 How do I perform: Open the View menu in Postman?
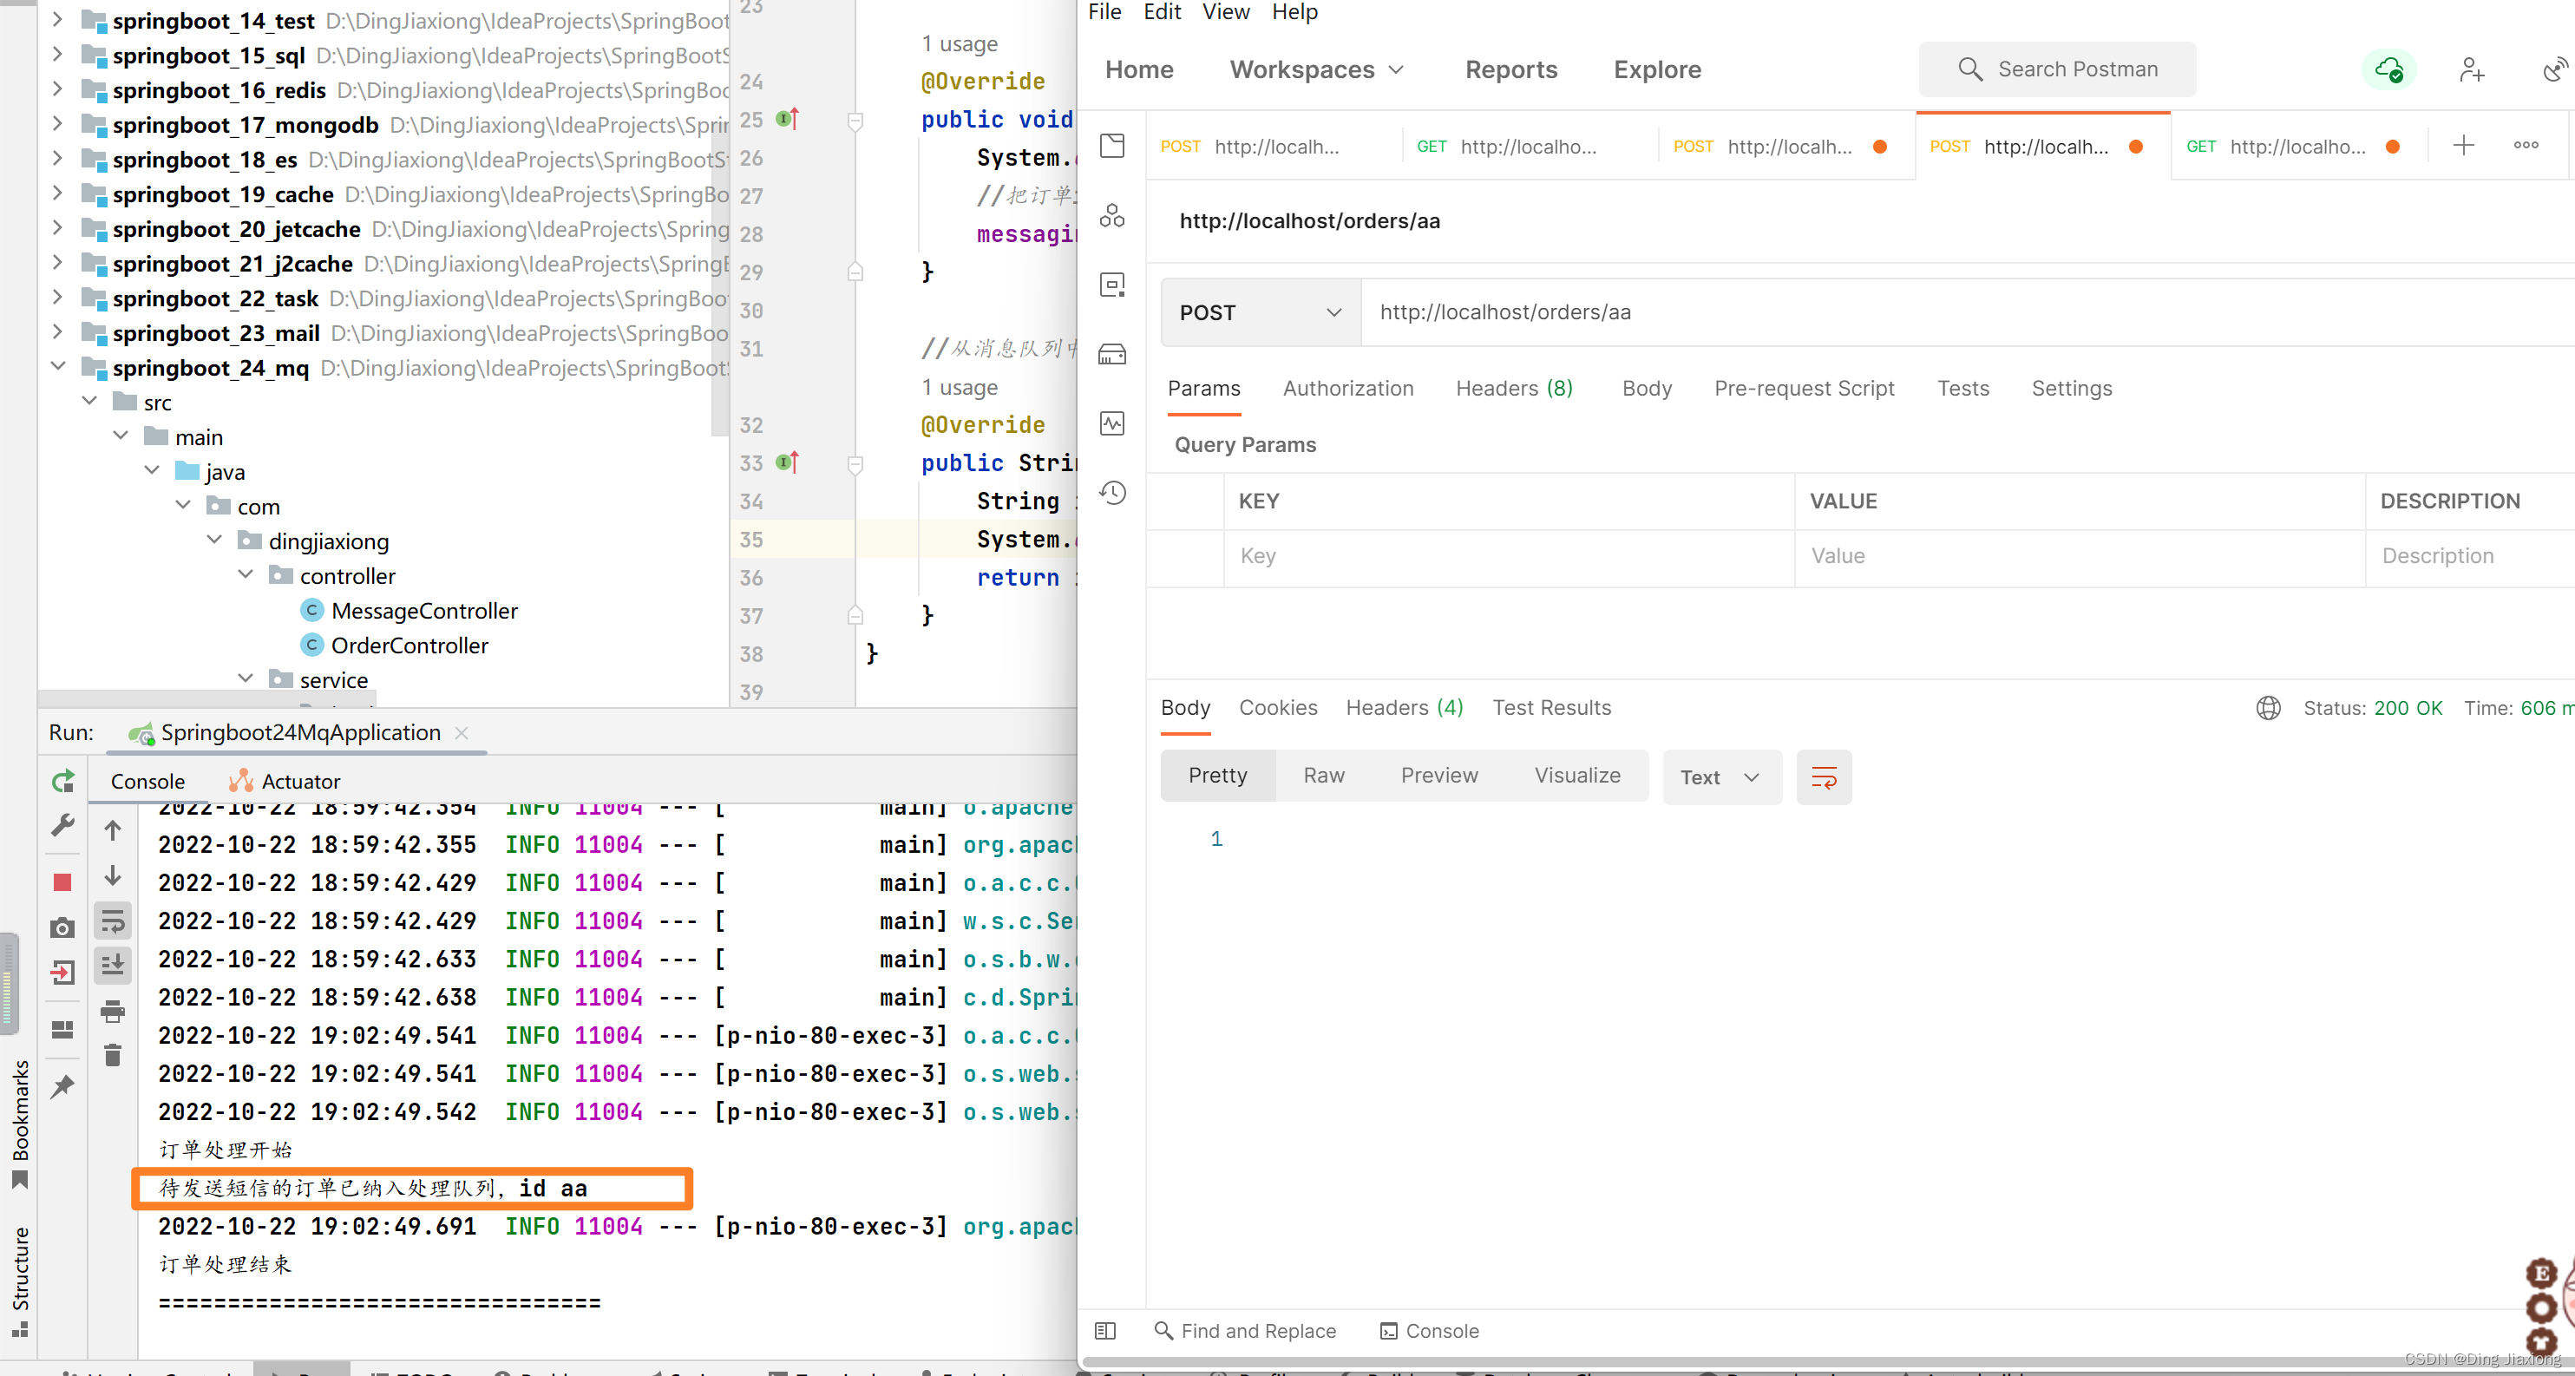click(1226, 11)
